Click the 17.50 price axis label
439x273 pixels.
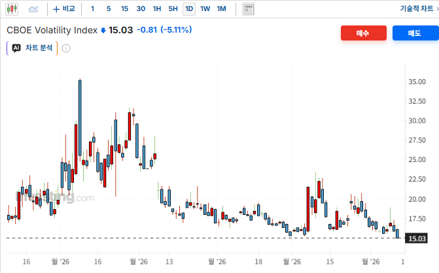(x=417, y=219)
